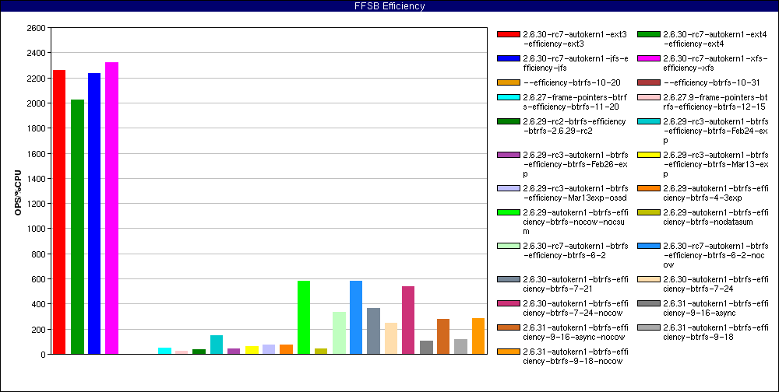Click the blue jfs legend swatch
Image resolution: width=779 pixels, height=392 pixels.
pyautogui.click(x=508, y=58)
